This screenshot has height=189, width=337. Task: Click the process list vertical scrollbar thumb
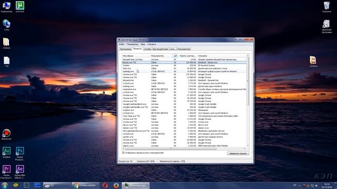(247, 81)
